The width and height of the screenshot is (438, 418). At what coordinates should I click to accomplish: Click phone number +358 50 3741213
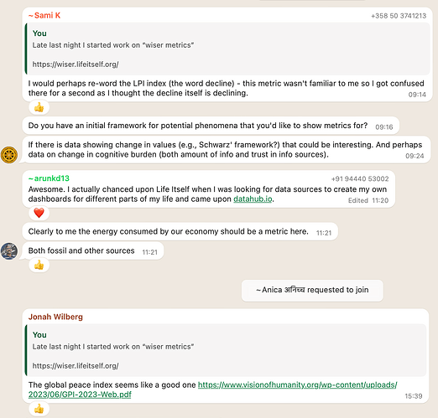(x=399, y=16)
